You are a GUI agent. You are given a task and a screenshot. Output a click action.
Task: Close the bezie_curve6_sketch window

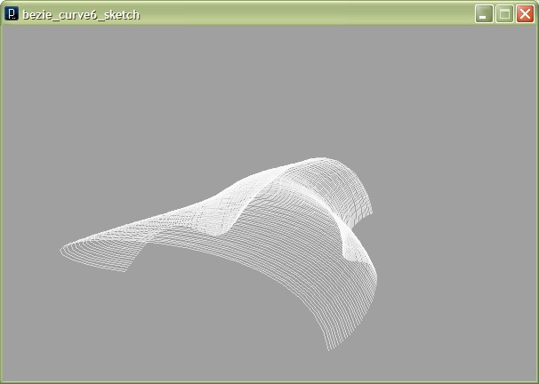(x=525, y=14)
